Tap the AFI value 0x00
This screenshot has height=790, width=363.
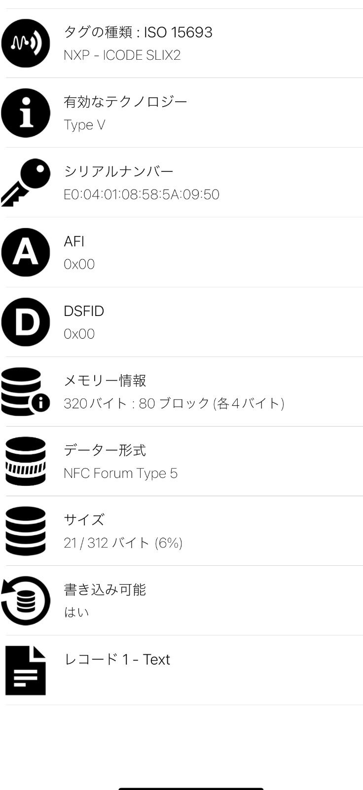point(79,264)
